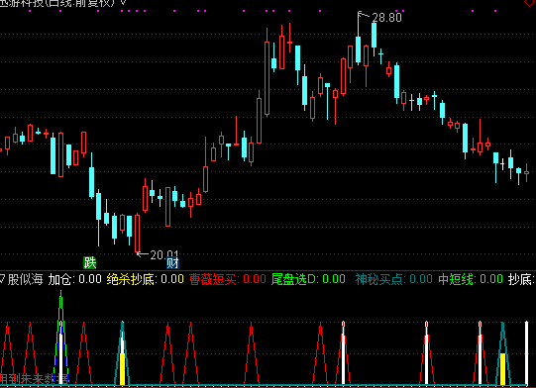The image size is (536, 388).
Task: Click the green 跌 marker icon
Action: (x=90, y=262)
